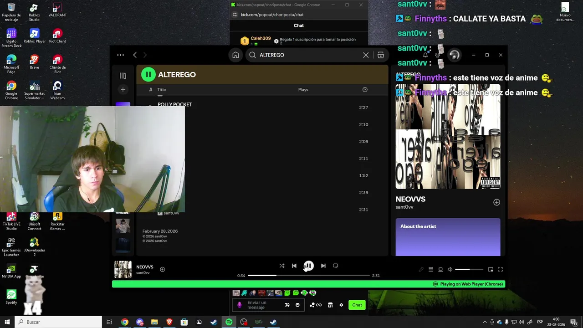
Task: Clear the ALTEREGO search text
Action: 366,55
